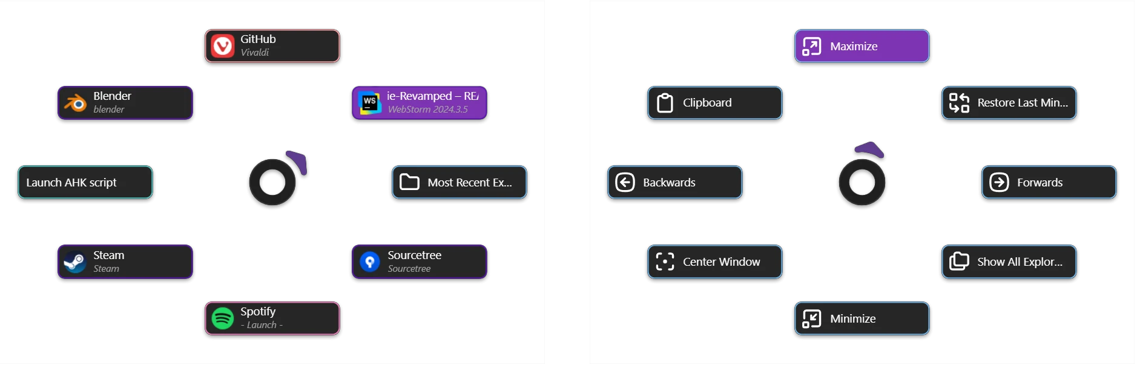Click the Backwards left-arrow icon
This screenshot has width=1137, height=365.
pos(625,182)
